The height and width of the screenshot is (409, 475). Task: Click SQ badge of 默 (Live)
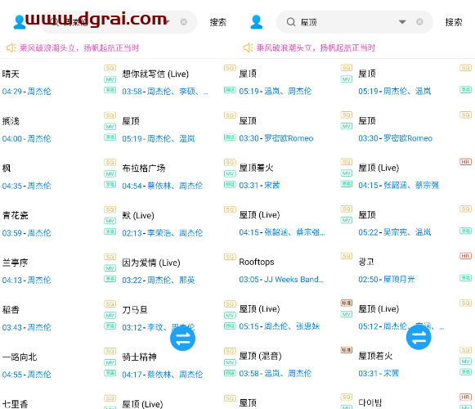coord(230,209)
